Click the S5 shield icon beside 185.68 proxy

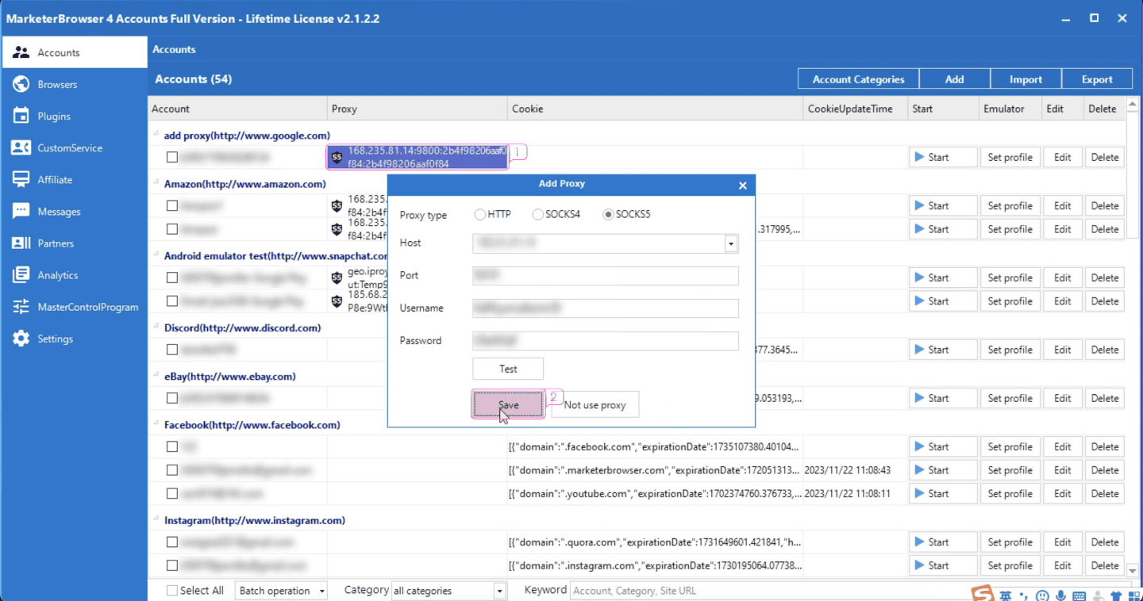[337, 301]
